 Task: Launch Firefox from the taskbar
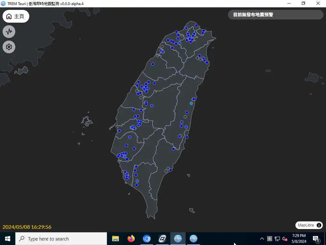pyautogui.click(x=131, y=239)
